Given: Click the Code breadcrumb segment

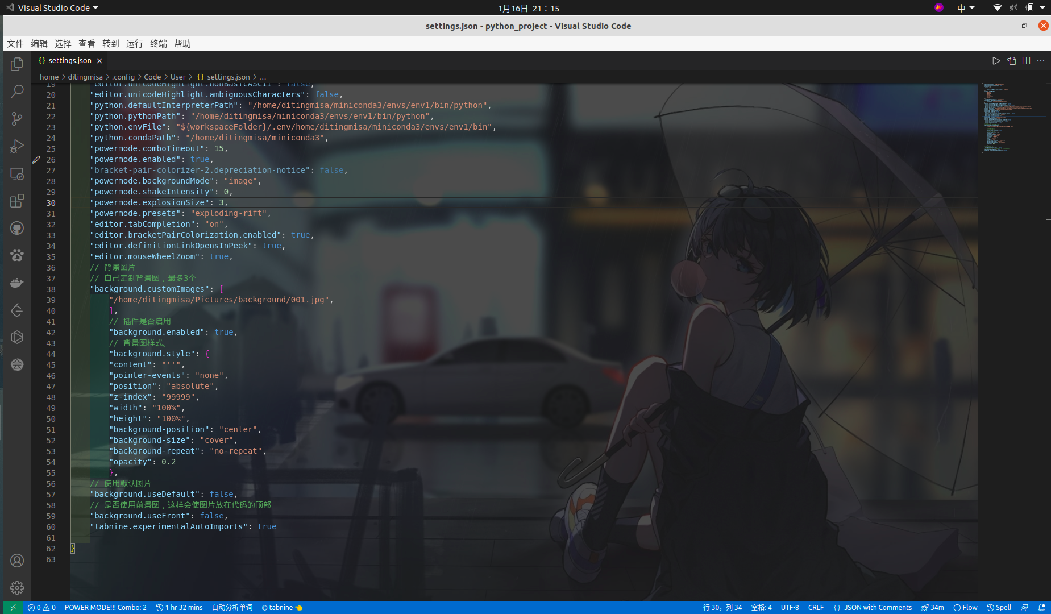Looking at the screenshot, I should point(152,77).
